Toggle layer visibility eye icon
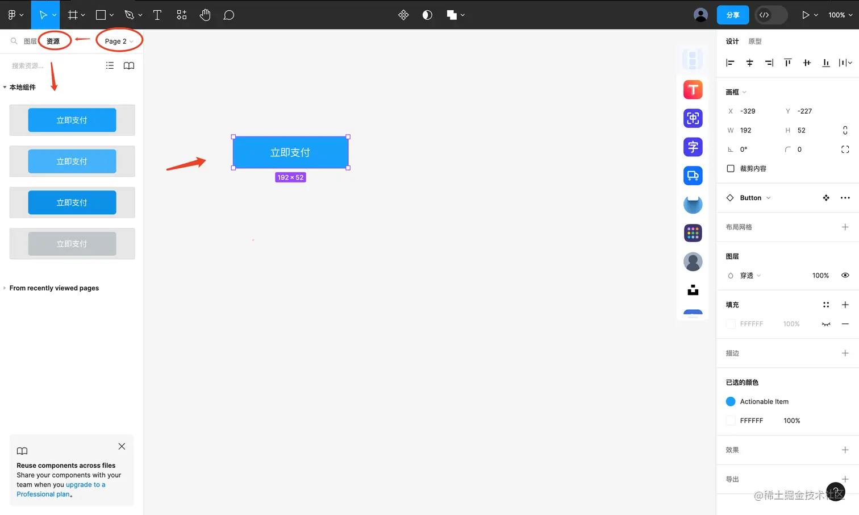 point(845,275)
